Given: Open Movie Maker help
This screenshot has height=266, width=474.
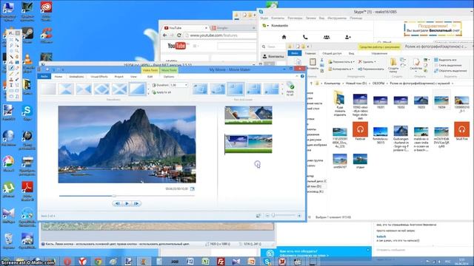Looking at the screenshot, I should pyautogui.click(x=302, y=76).
